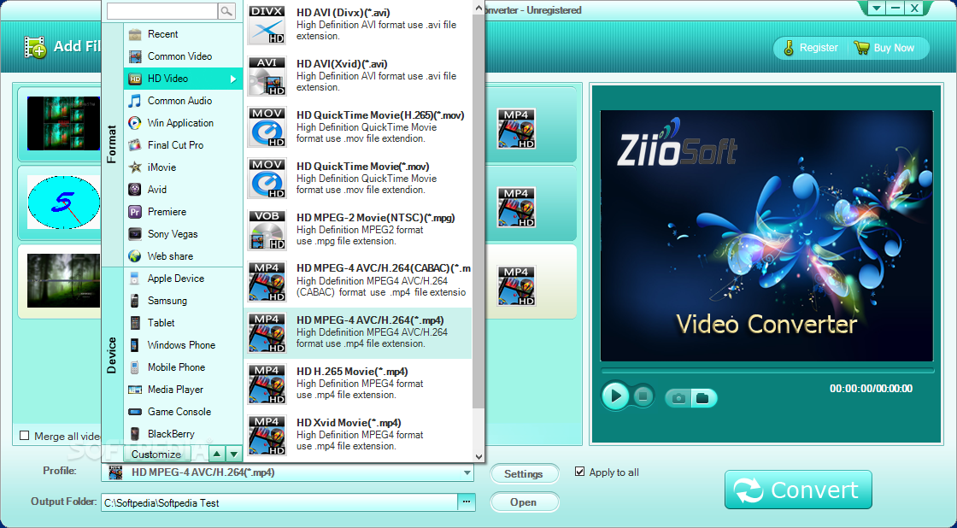Click the format search input field

tap(162, 11)
